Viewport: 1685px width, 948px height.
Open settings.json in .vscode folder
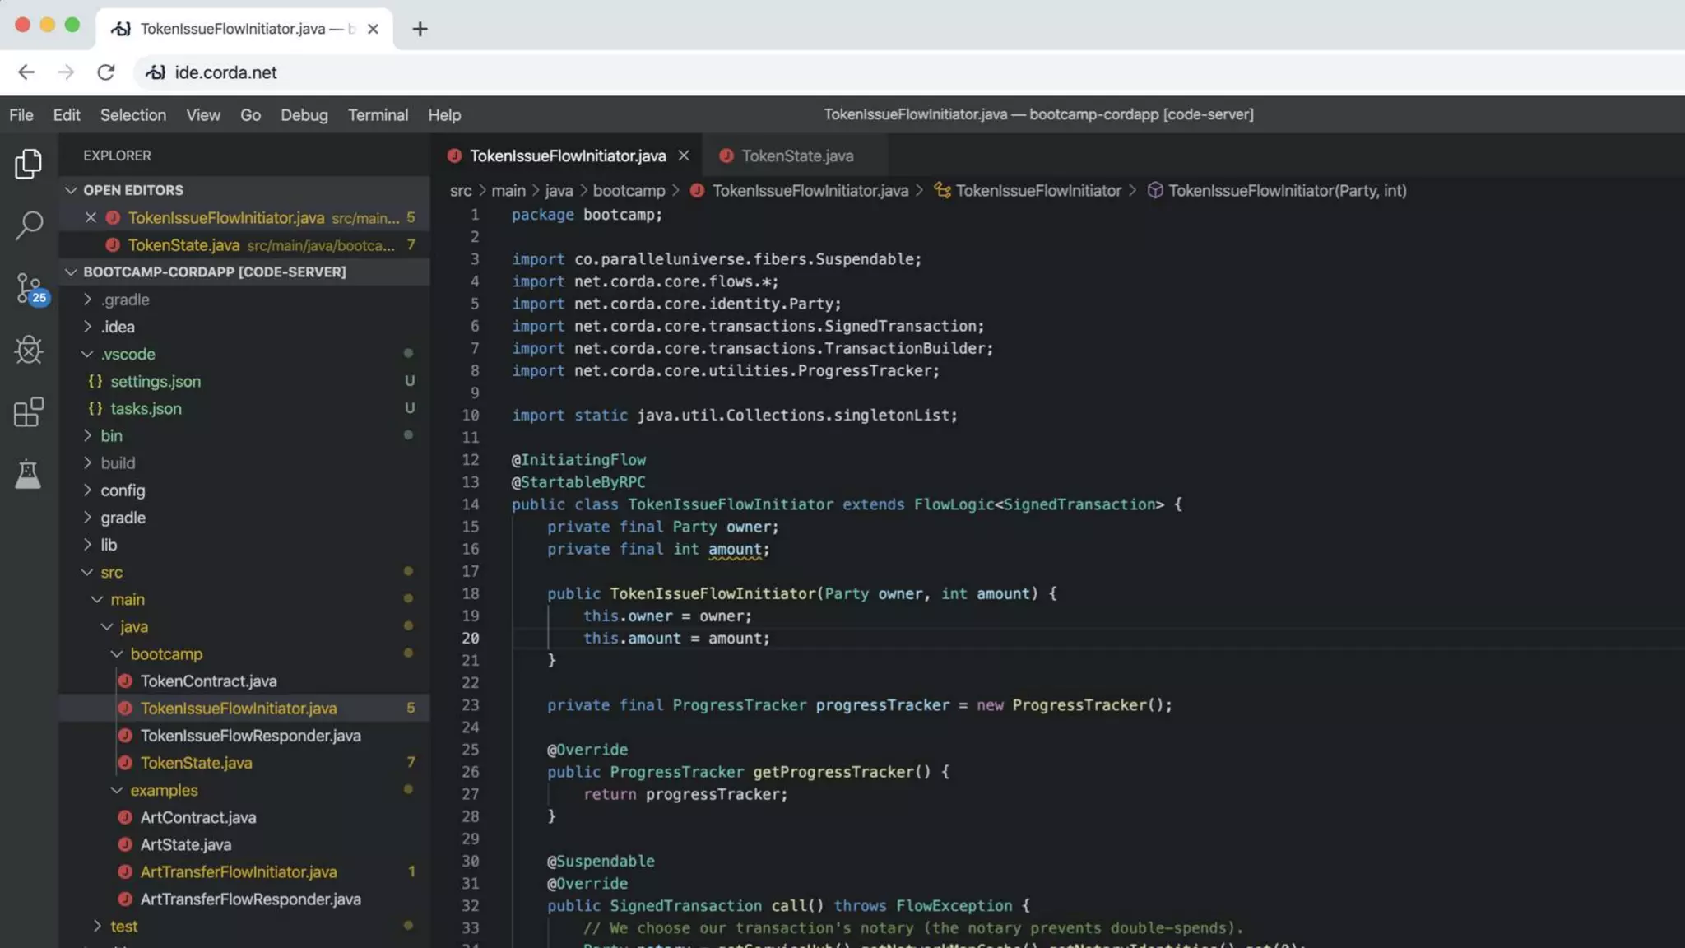tap(156, 381)
